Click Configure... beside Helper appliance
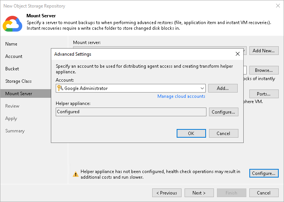Screen dimensions: 284x202 tap(223, 112)
